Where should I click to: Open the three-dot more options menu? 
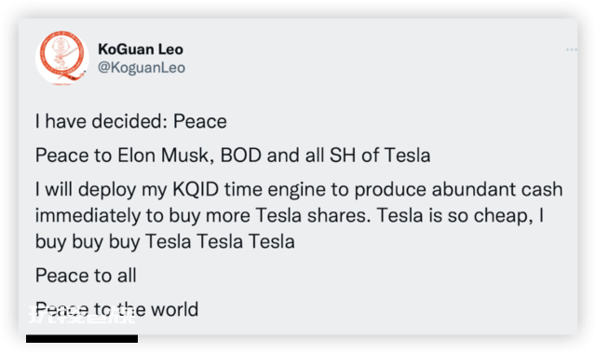(571, 49)
